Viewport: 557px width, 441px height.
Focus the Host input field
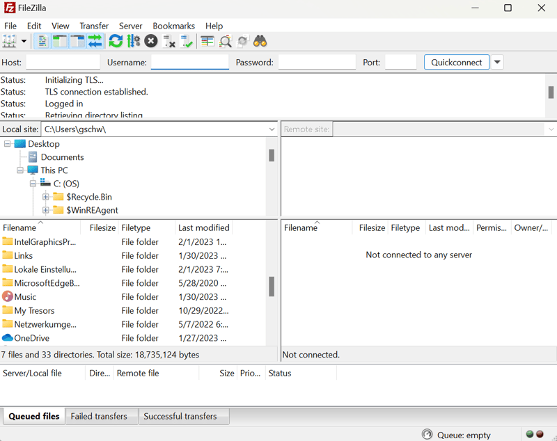coord(63,62)
